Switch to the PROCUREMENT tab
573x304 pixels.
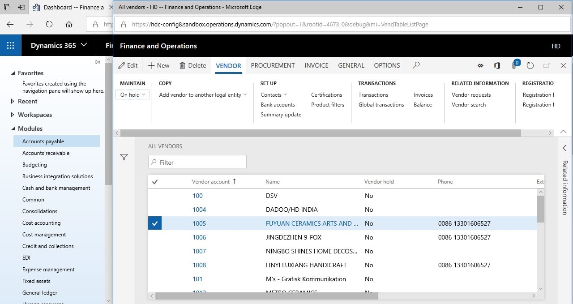click(x=273, y=65)
